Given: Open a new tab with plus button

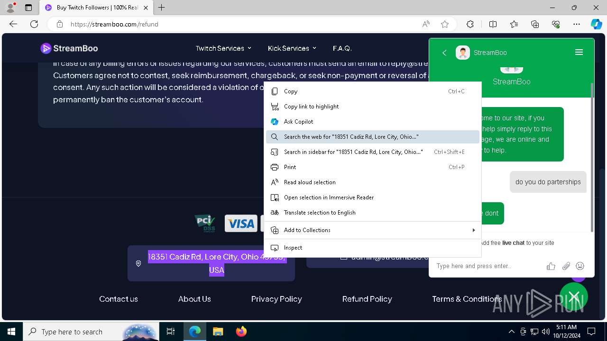Looking at the screenshot, I should click(162, 8).
